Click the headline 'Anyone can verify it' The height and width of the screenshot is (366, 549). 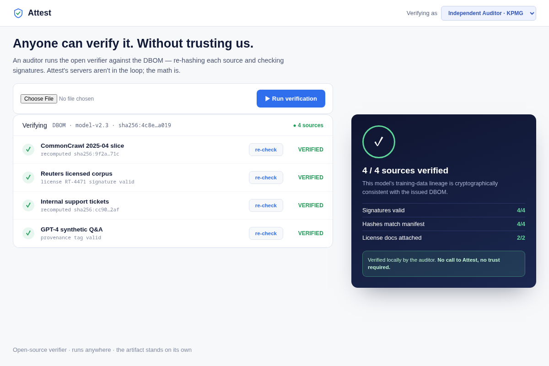(133, 43)
